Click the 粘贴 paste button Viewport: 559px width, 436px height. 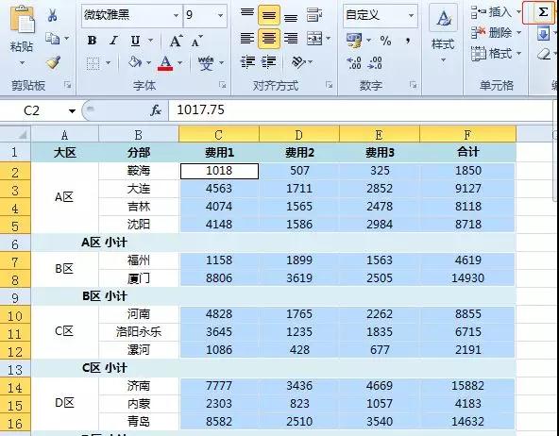click(22, 36)
